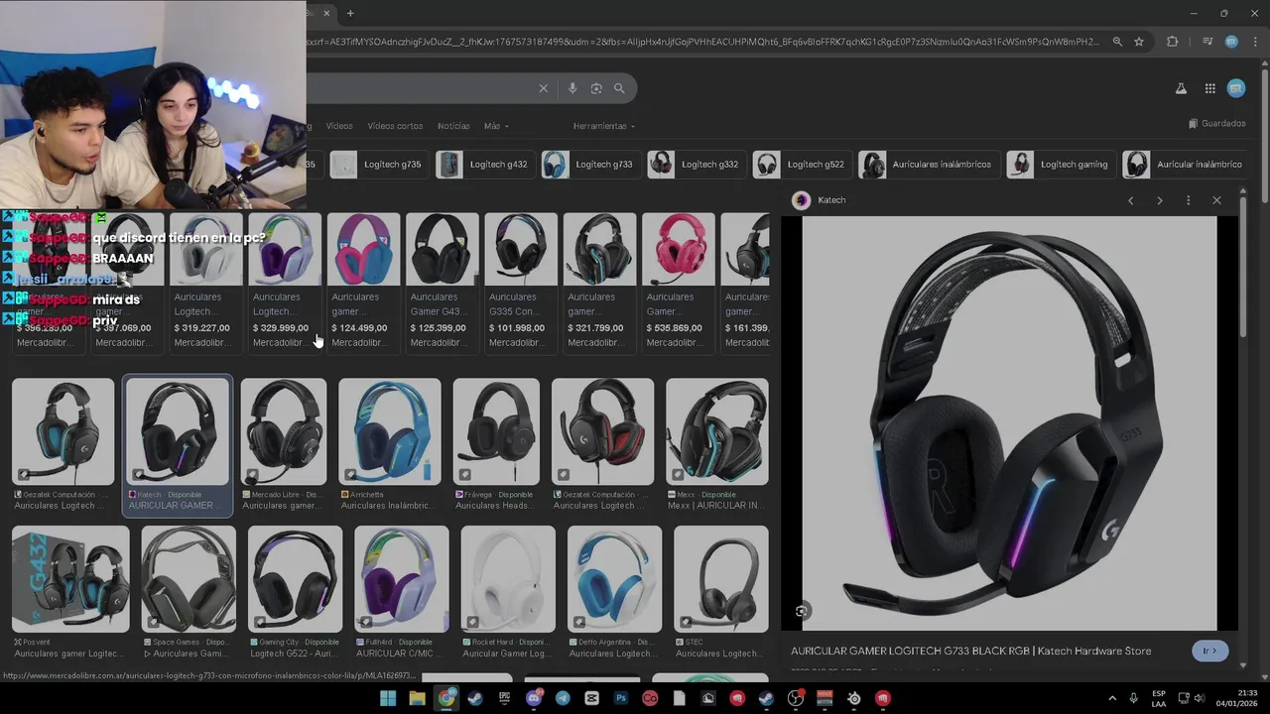Close the current Chrome tab
The image size is (1270, 714).
[326, 13]
